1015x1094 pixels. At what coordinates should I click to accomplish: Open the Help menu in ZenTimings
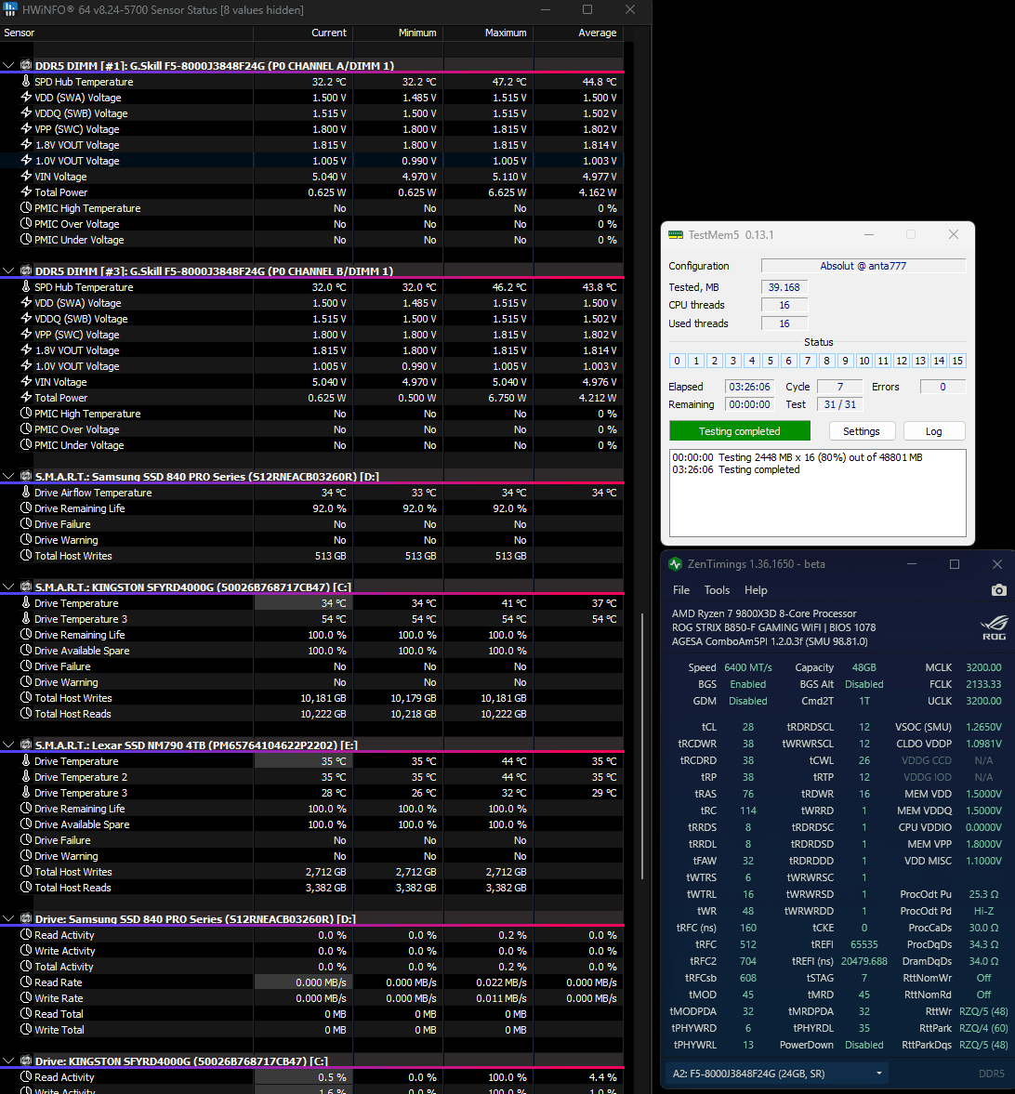pos(756,590)
